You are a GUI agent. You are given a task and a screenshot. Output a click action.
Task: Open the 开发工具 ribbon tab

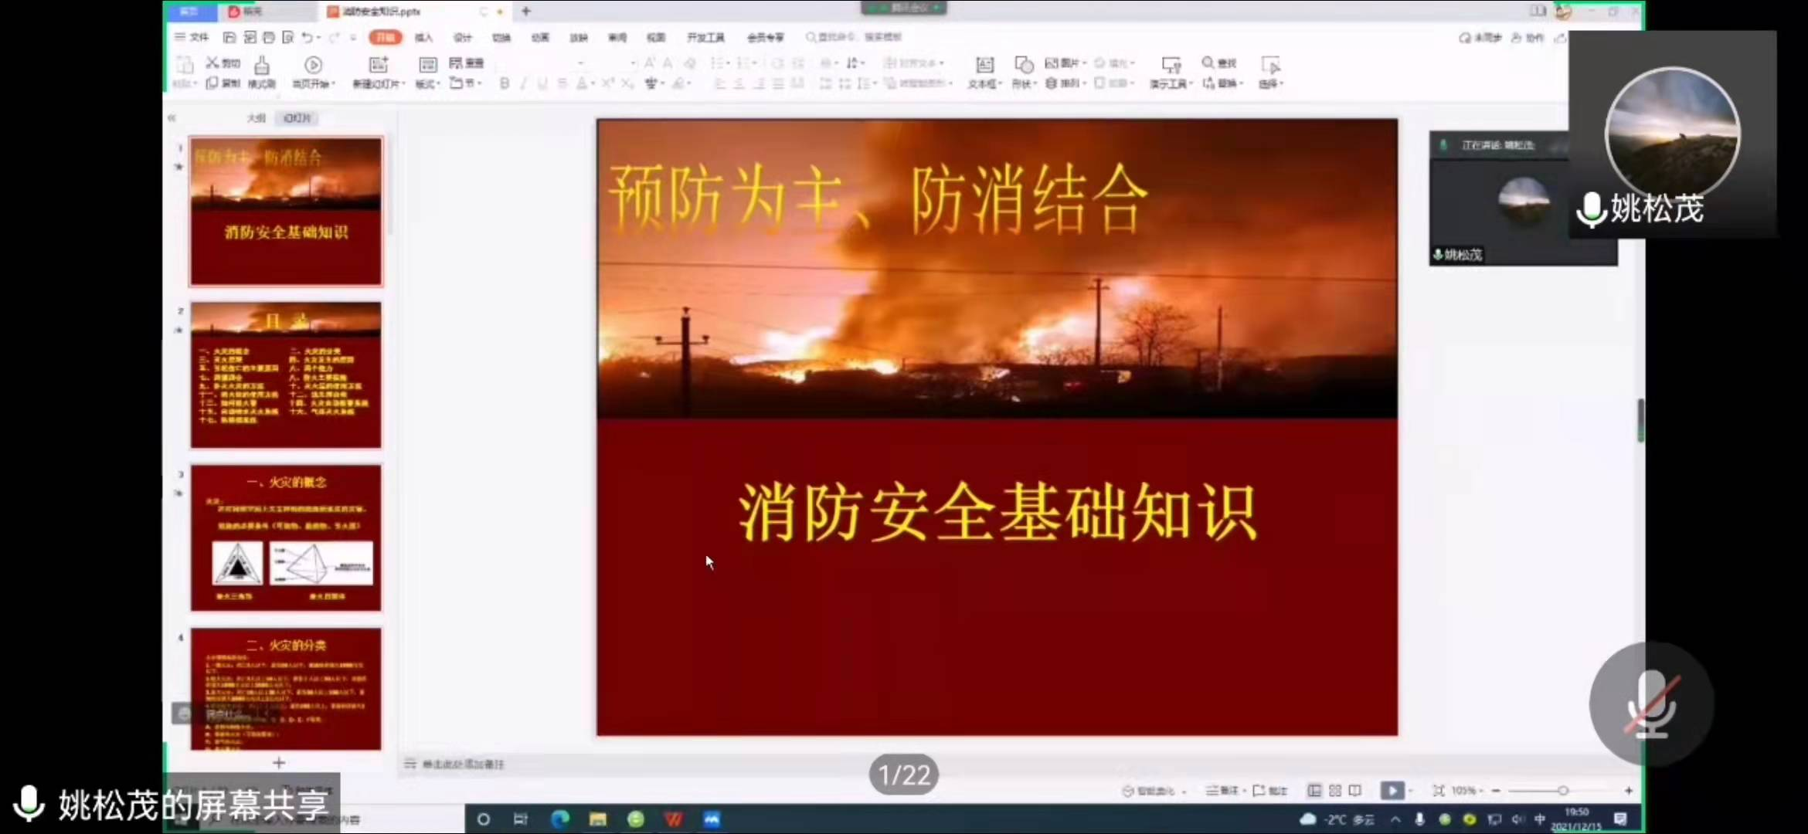(x=705, y=37)
